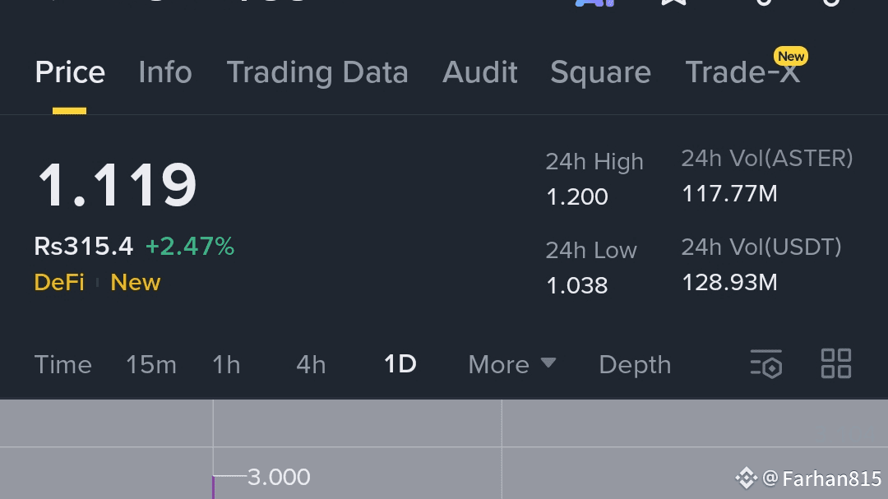The image size is (888, 499).
Task: Switch to the Info tab
Action: [165, 72]
